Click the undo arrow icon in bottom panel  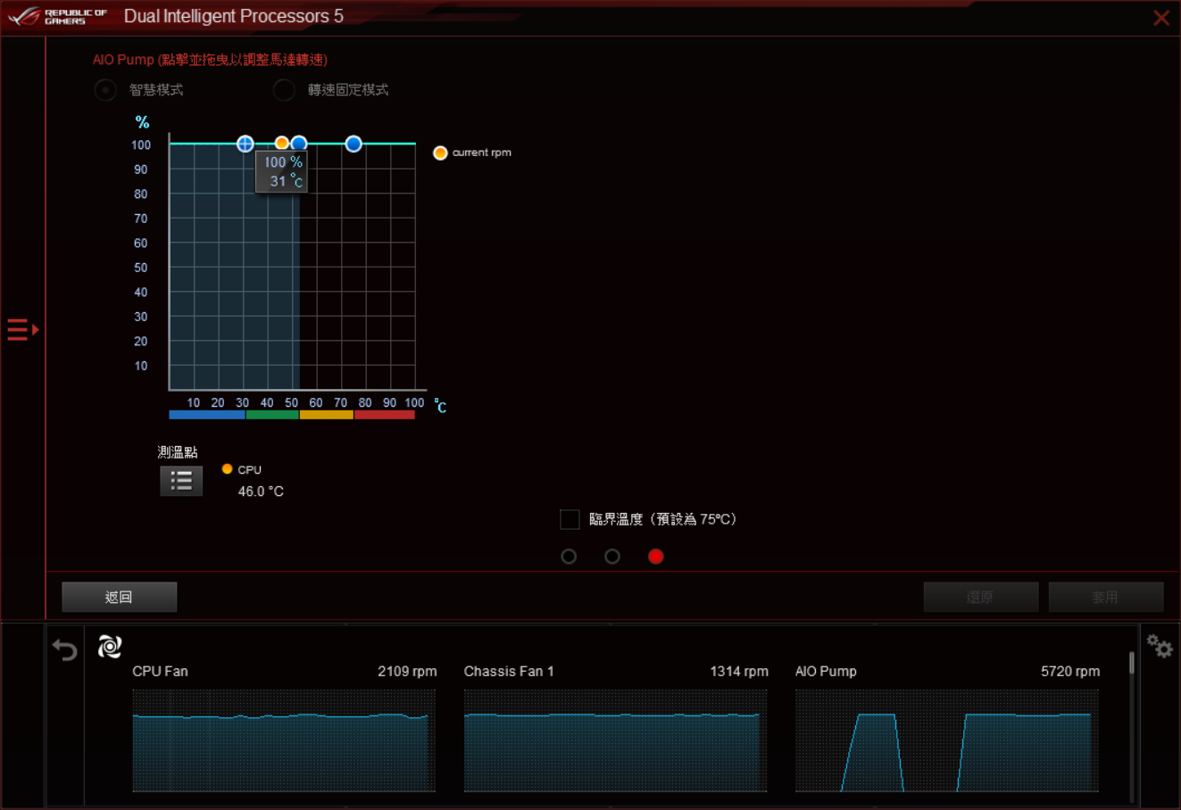click(x=65, y=649)
